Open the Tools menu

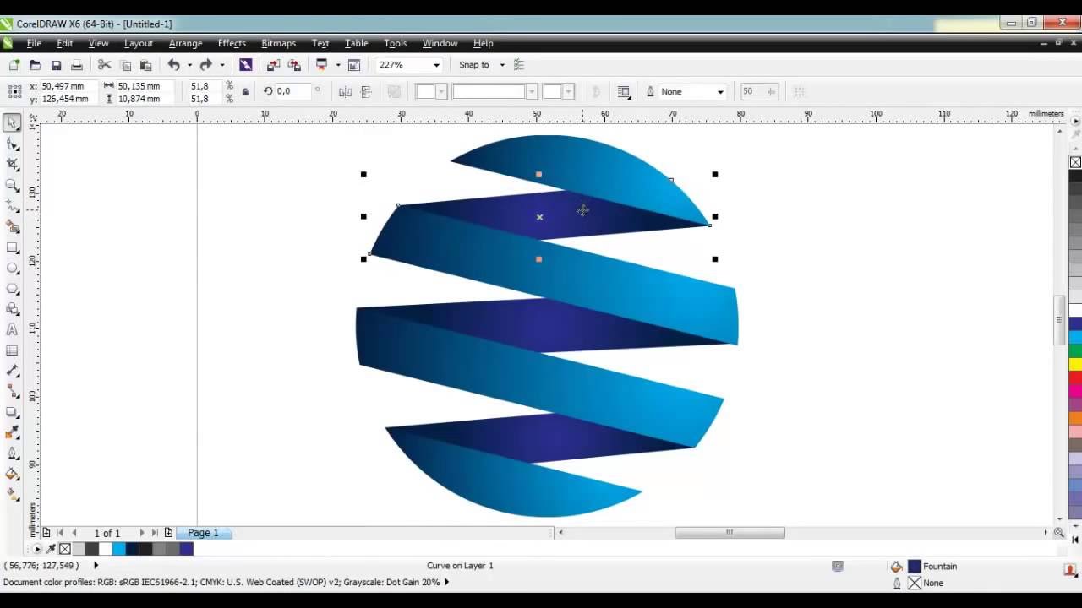[396, 43]
